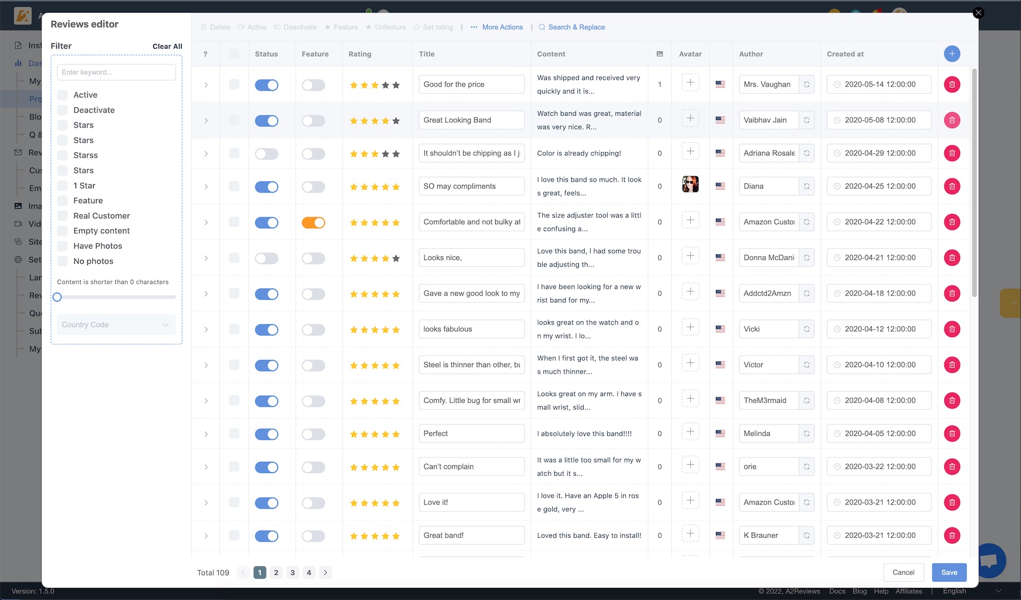Disable the status toggle for 'Good for the price'
This screenshot has height=600, width=1021.
coord(266,85)
